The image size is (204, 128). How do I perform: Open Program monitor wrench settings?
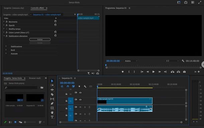click(183, 61)
